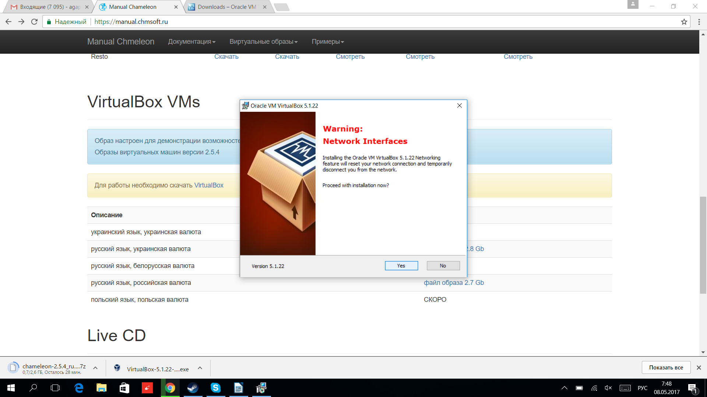The height and width of the screenshot is (397, 707).
Task: Expand the Виртуальные образы dropdown
Action: coord(264,42)
